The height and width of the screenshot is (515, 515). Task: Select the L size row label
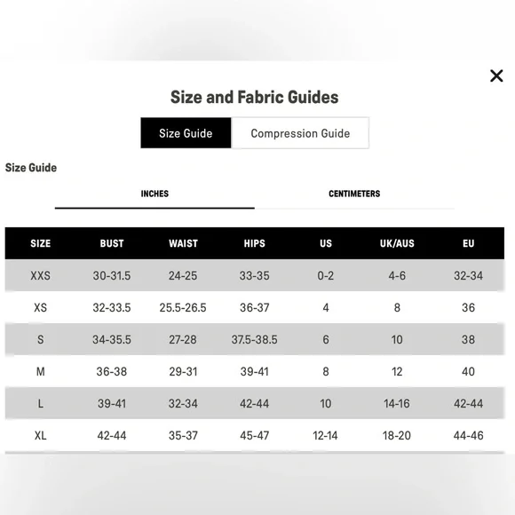point(40,404)
